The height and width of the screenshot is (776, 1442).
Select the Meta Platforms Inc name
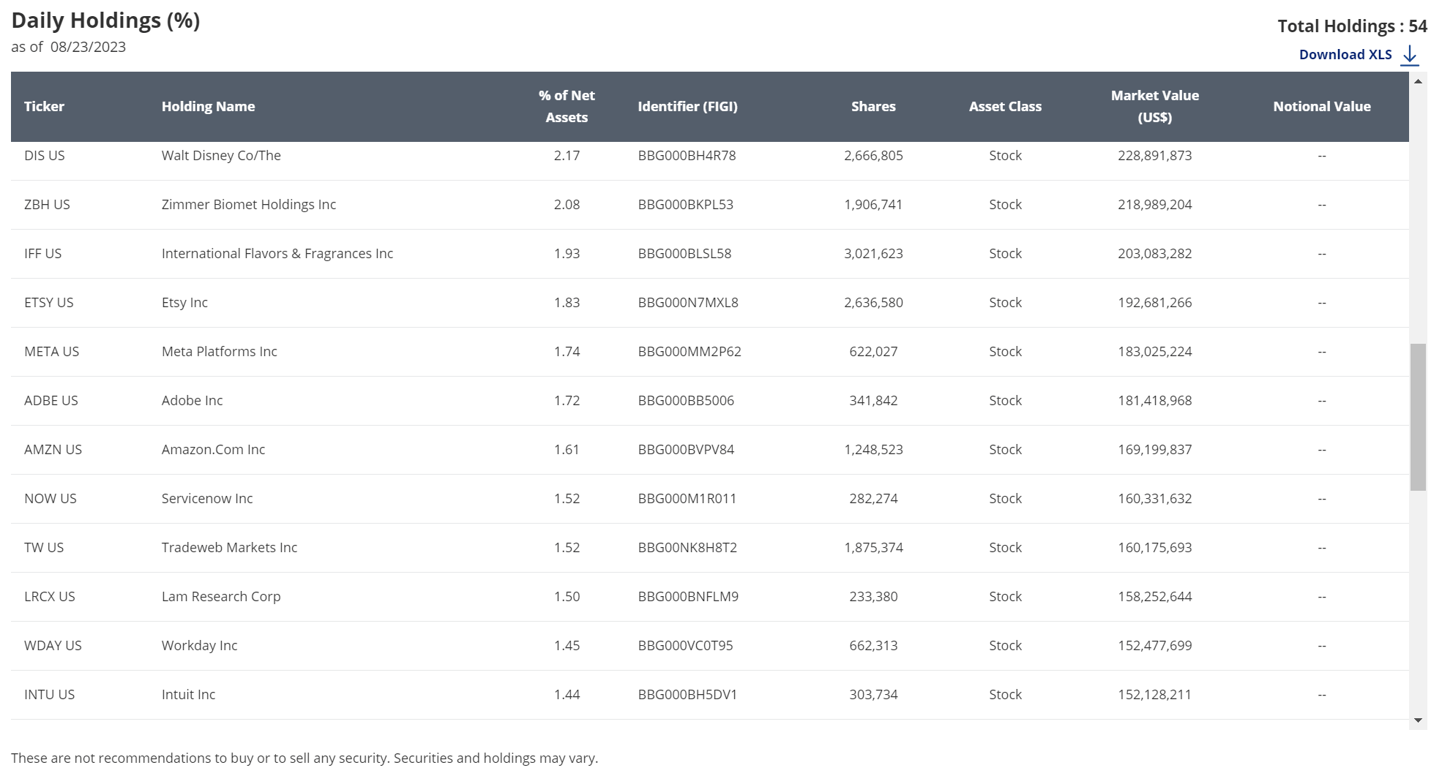pyautogui.click(x=220, y=352)
